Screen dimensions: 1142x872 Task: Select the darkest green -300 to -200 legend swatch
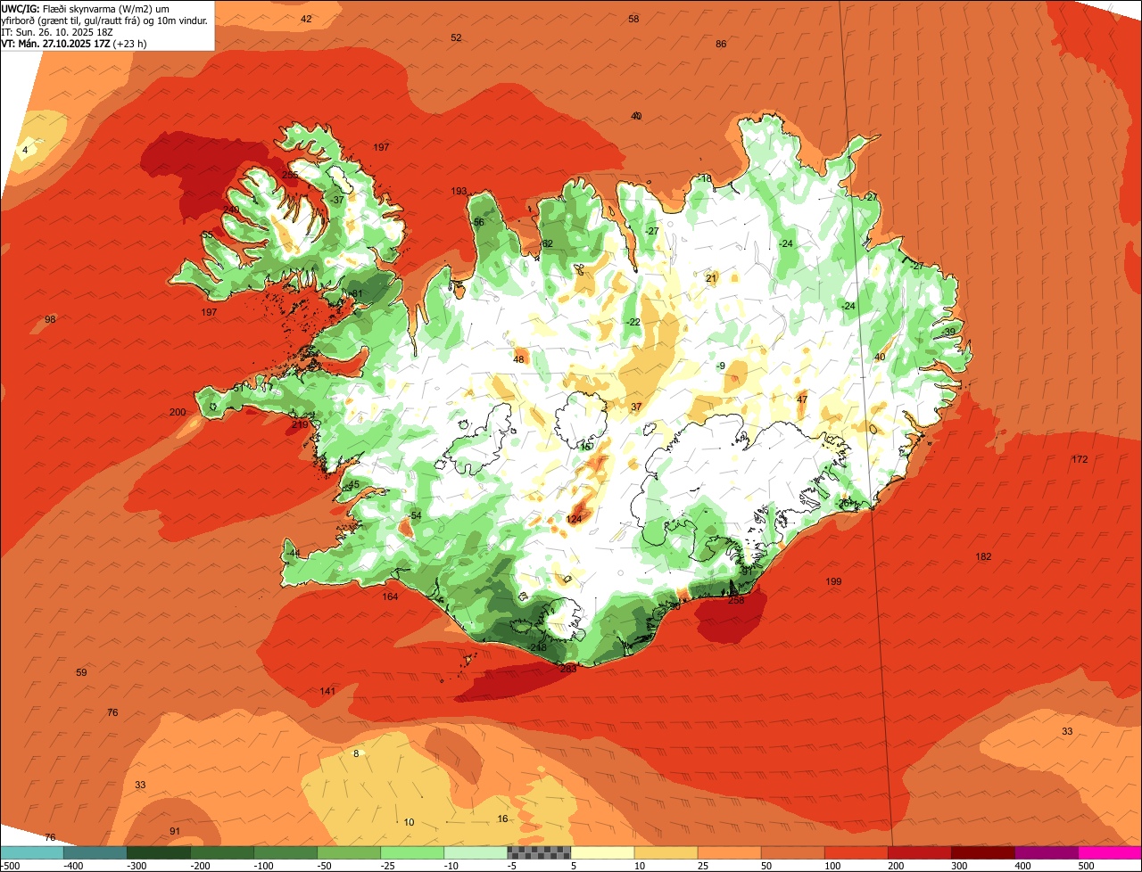[x=158, y=852]
